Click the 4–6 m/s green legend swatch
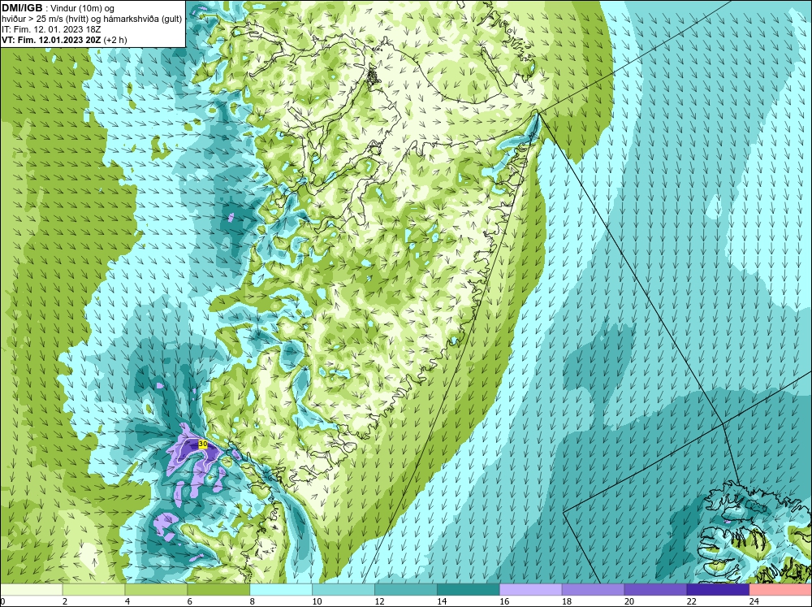The height and width of the screenshot is (607, 812). pyautogui.click(x=156, y=590)
